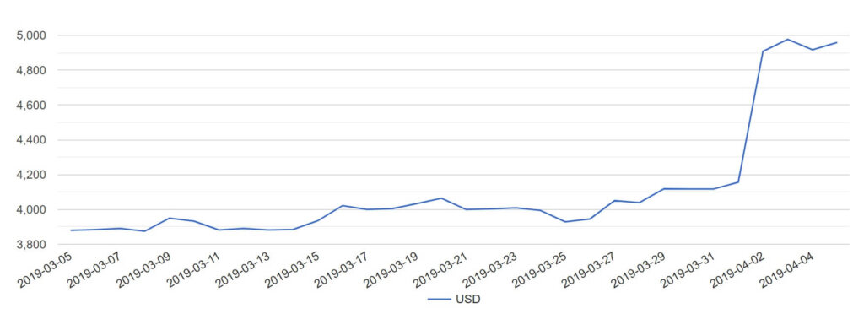Click the 4,400 y-axis label
864x314 pixels.
pos(33,140)
